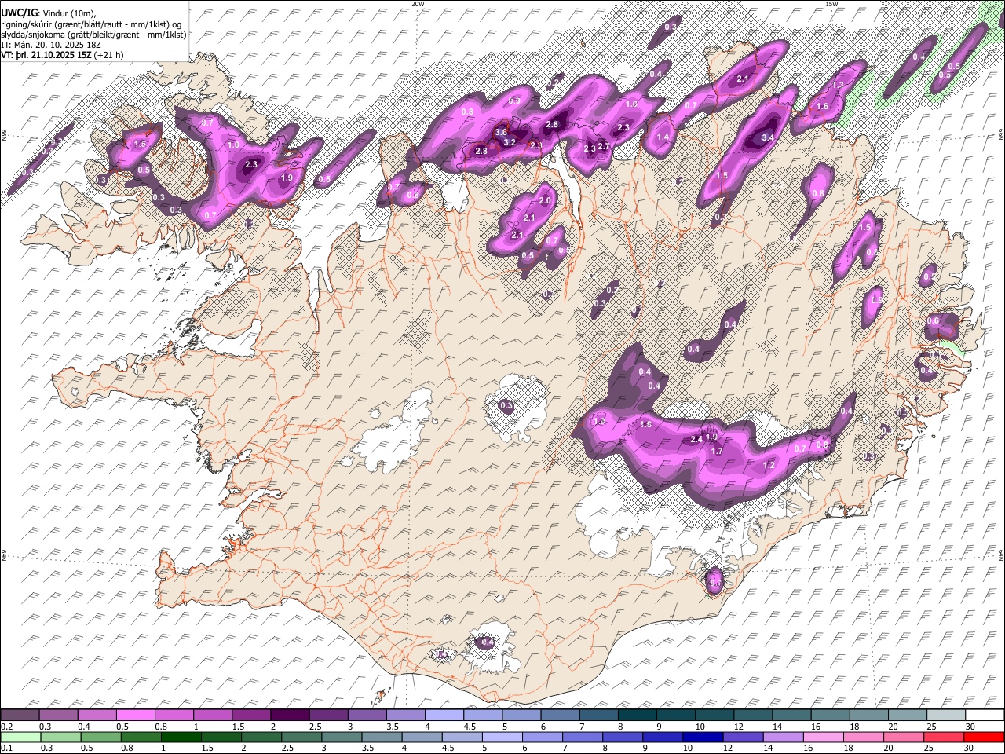
Task: Select the dark teal swatch between 8 and 9 on upper scale
Action: click(637, 716)
